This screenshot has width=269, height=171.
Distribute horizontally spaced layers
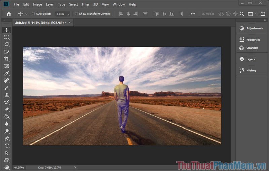pyautogui.click(x=181, y=14)
